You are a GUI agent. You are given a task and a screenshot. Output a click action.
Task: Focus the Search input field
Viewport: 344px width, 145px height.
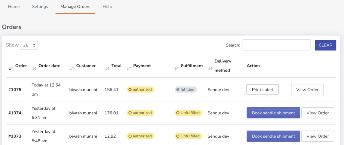click(276, 45)
